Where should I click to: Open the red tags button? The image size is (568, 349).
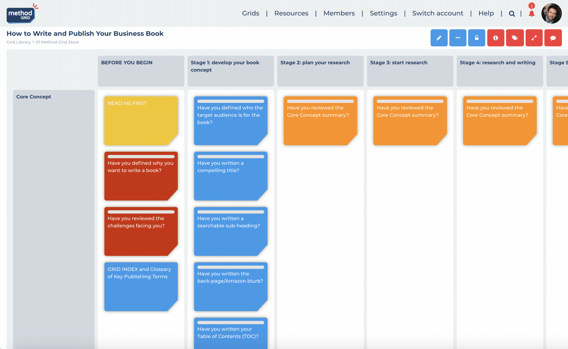[x=515, y=38]
